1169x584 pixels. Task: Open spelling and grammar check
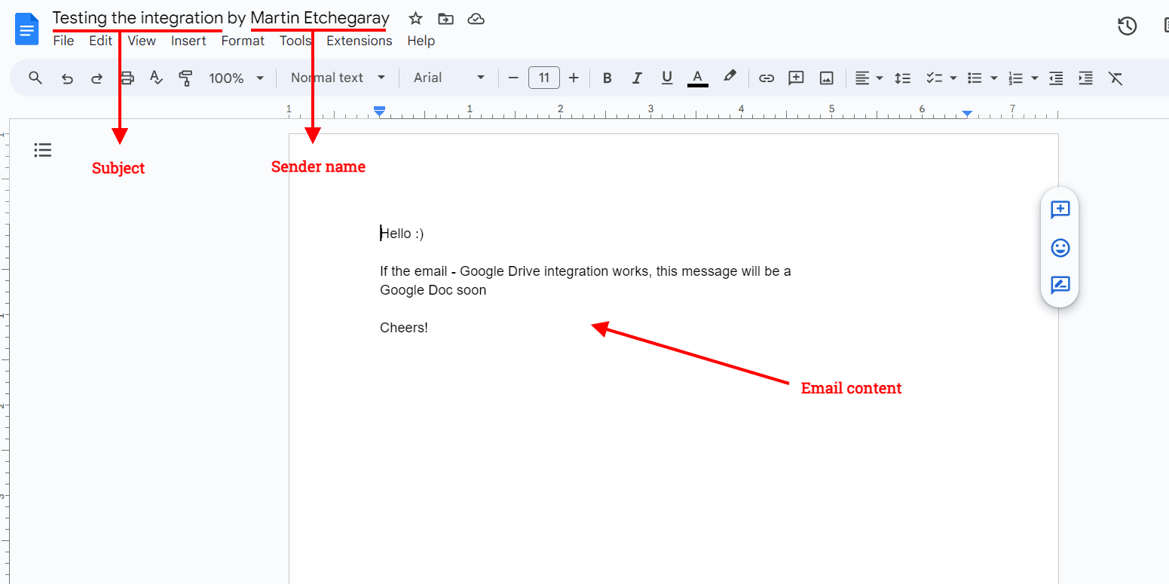(x=156, y=78)
